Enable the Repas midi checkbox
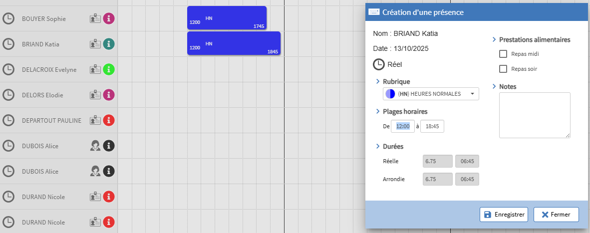Image resolution: width=590 pixels, height=233 pixels. pyautogui.click(x=503, y=54)
